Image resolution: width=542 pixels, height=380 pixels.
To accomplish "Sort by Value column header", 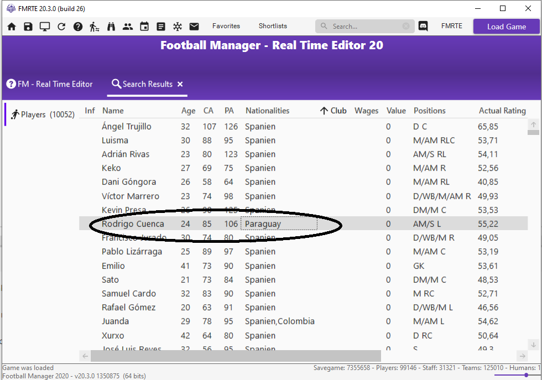I will (396, 111).
